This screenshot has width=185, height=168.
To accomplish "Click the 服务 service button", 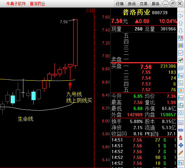I will [x=156, y=4].
